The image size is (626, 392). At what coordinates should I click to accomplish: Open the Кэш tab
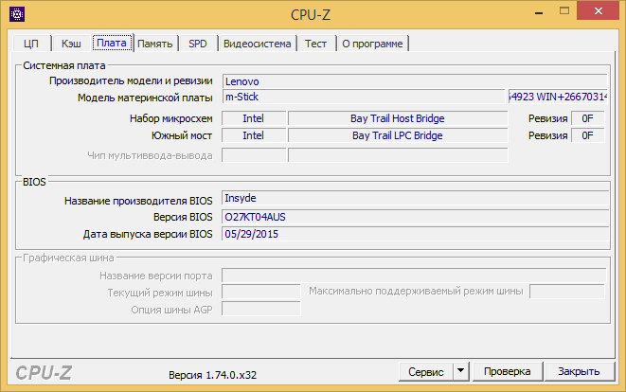pyautogui.click(x=71, y=44)
